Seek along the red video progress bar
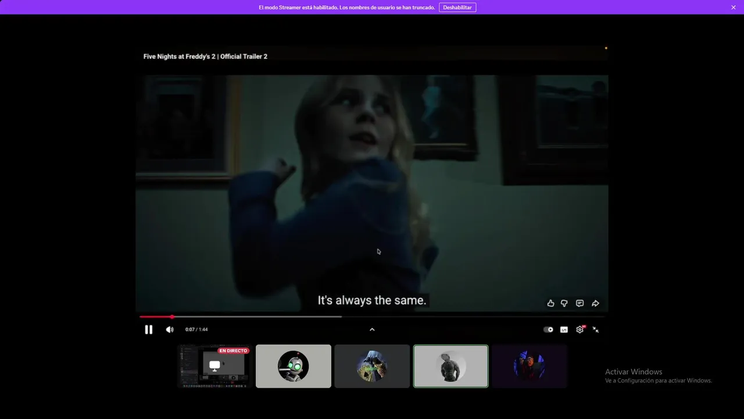Image resolution: width=744 pixels, height=419 pixels. tap(372, 317)
